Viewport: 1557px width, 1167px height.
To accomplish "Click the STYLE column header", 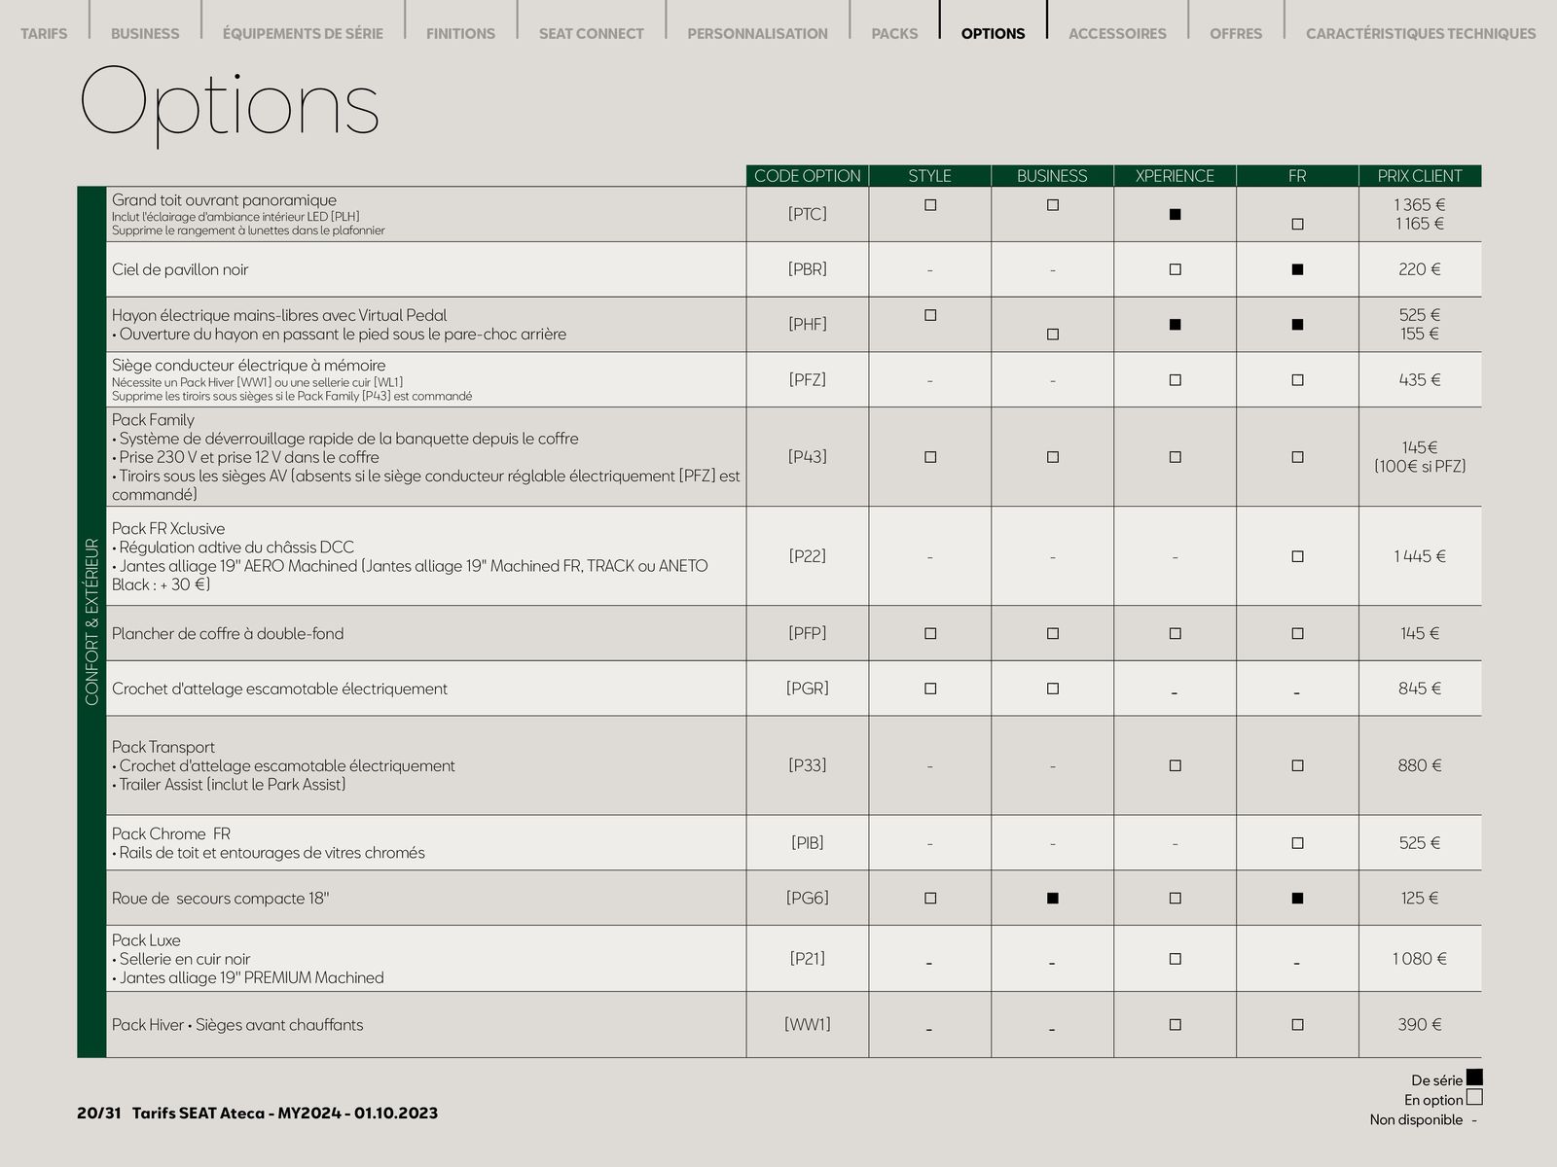I will click(x=930, y=176).
